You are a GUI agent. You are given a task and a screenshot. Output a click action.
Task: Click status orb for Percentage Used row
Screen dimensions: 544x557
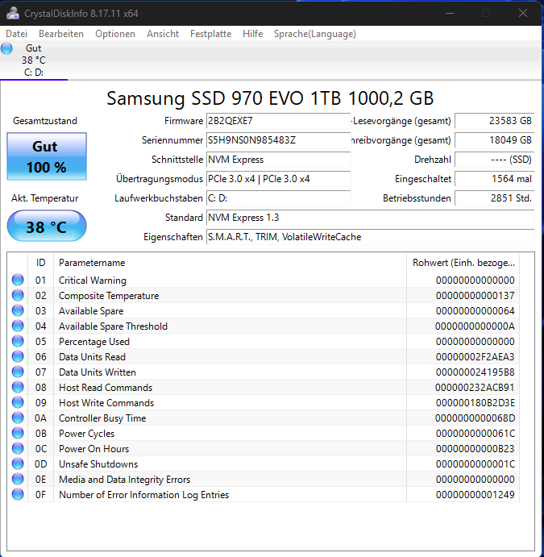(18, 341)
